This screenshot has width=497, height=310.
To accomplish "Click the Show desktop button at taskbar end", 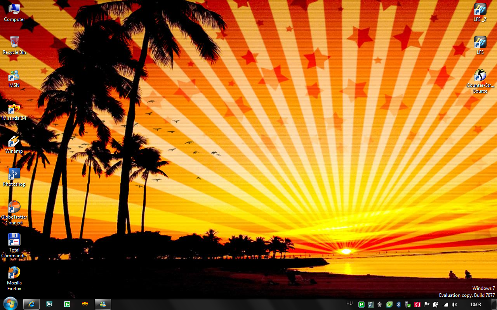I will (x=494, y=304).
